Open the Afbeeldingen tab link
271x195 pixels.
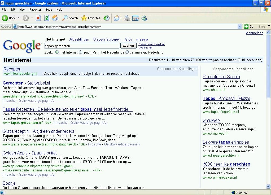(x=79, y=39)
